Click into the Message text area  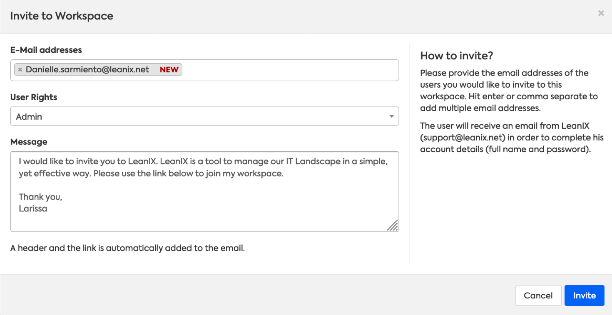[x=204, y=191]
